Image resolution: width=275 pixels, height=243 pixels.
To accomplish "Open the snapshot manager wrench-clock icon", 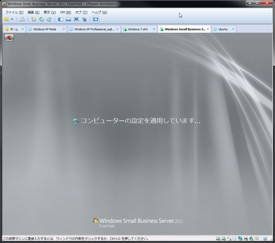I will (49, 19).
